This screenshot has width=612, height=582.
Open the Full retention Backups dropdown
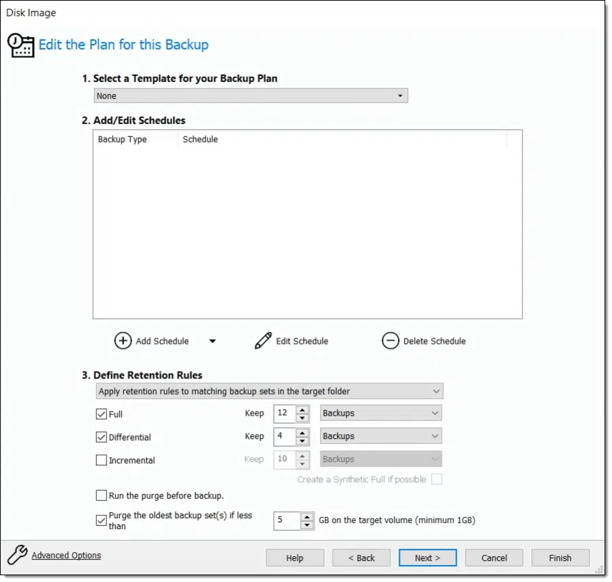[380, 413]
